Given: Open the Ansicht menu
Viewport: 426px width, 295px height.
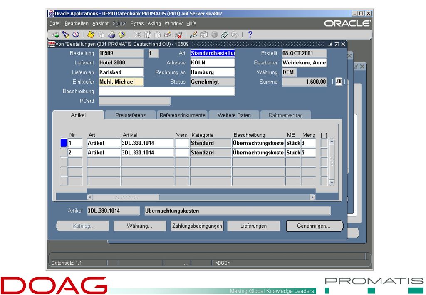Looking at the screenshot, I should (x=101, y=23).
